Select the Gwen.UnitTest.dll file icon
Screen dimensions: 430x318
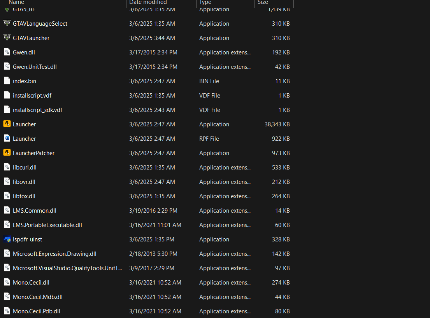tap(7, 66)
